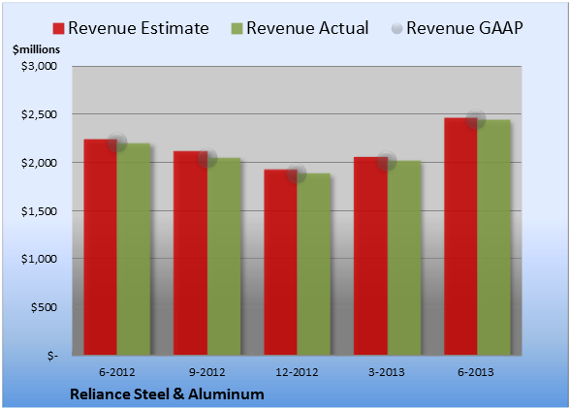The height and width of the screenshot is (409, 570).
Task: Click the gray Revenue GAAP legend marker
Action: pyautogui.click(x=397, y=29)
